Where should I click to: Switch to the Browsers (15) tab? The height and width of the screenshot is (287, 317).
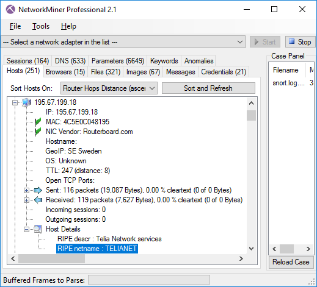pyautogui.click(x=65, y=72)
